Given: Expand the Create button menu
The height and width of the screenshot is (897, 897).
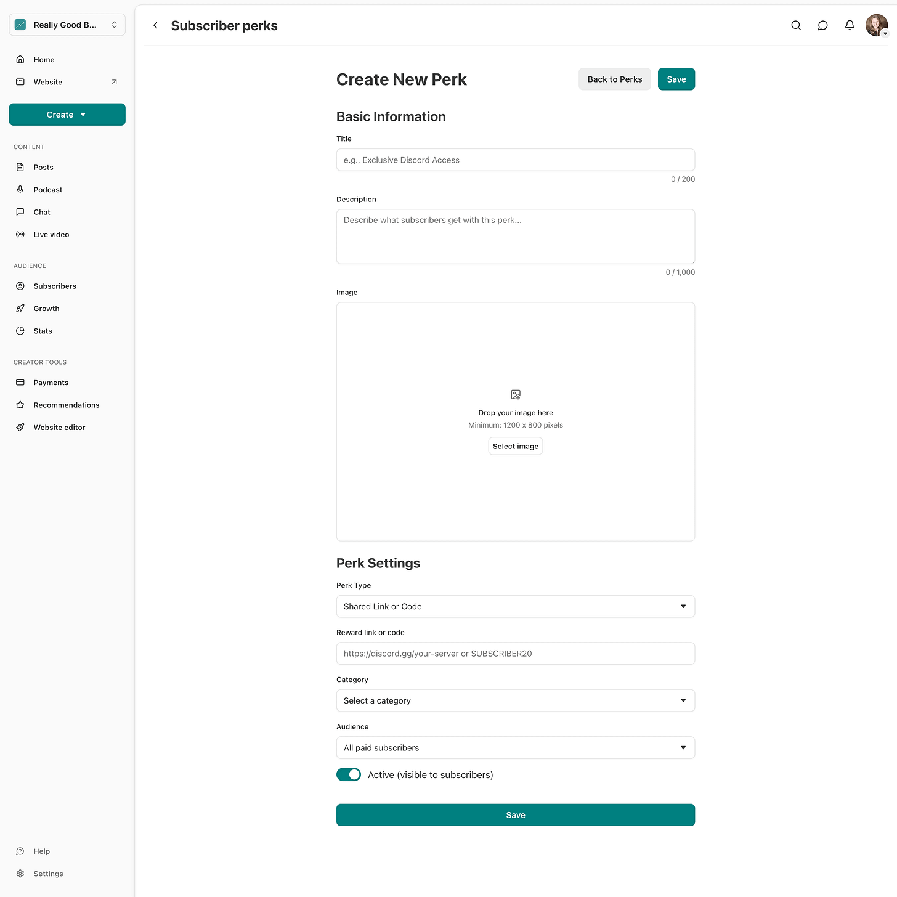Looking at the screenshot, I should pyautogui.click(x=67, y=115).
